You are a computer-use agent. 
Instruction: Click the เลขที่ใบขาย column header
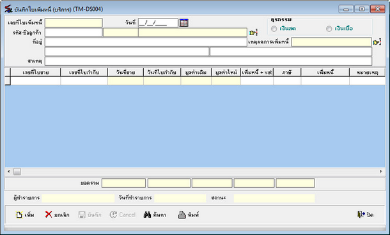[x=36, y=72]
